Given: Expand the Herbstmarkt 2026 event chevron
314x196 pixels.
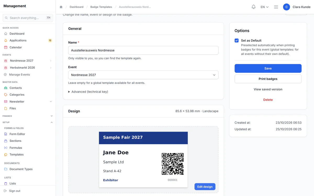Looking at the screenshot, I should click(x=51, y=68).
